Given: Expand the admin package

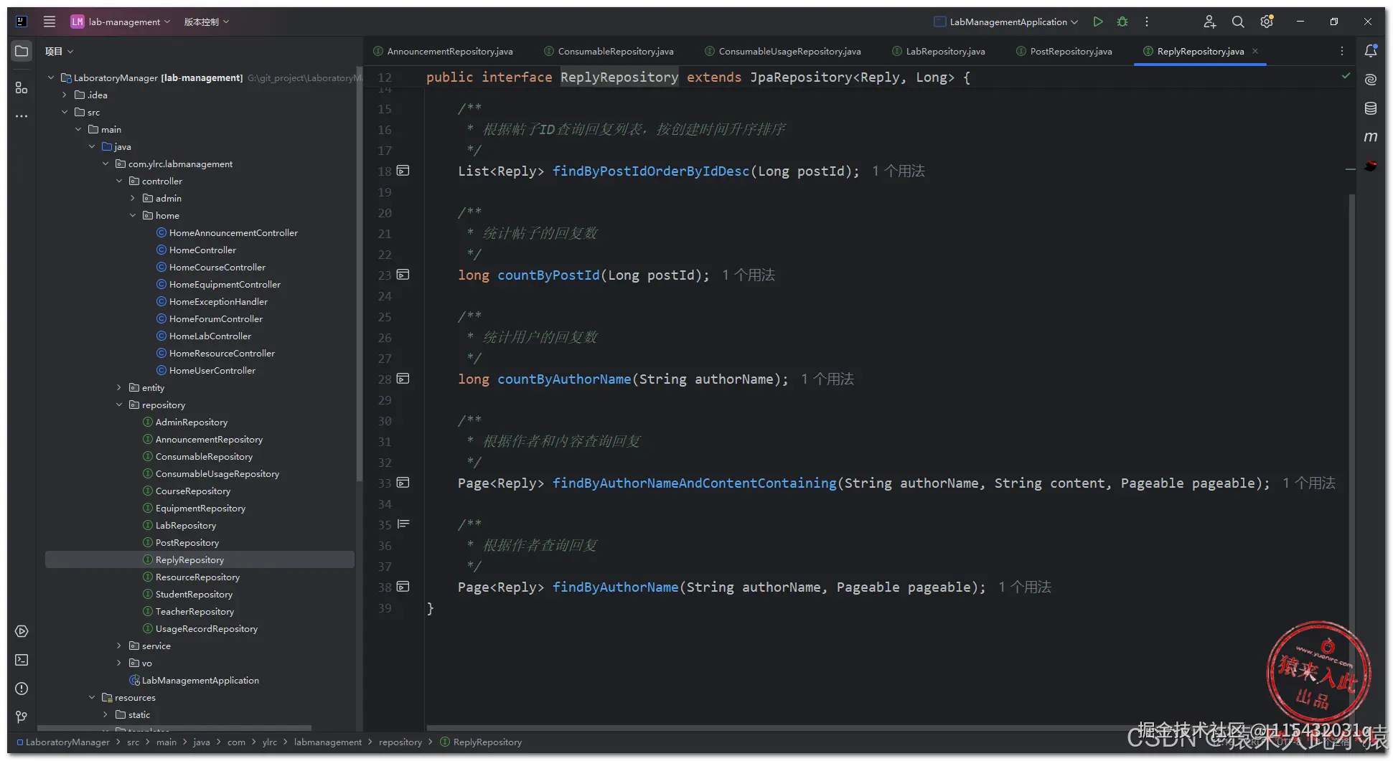Looking at the screenshot, I should coord(133,198).
